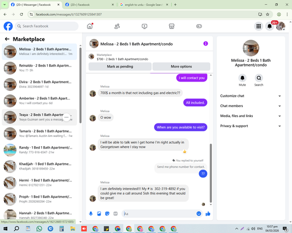292x233 pixels.
Task: Click Melissa's large profile thumbnail in right panel
Action: coord(251,48)
